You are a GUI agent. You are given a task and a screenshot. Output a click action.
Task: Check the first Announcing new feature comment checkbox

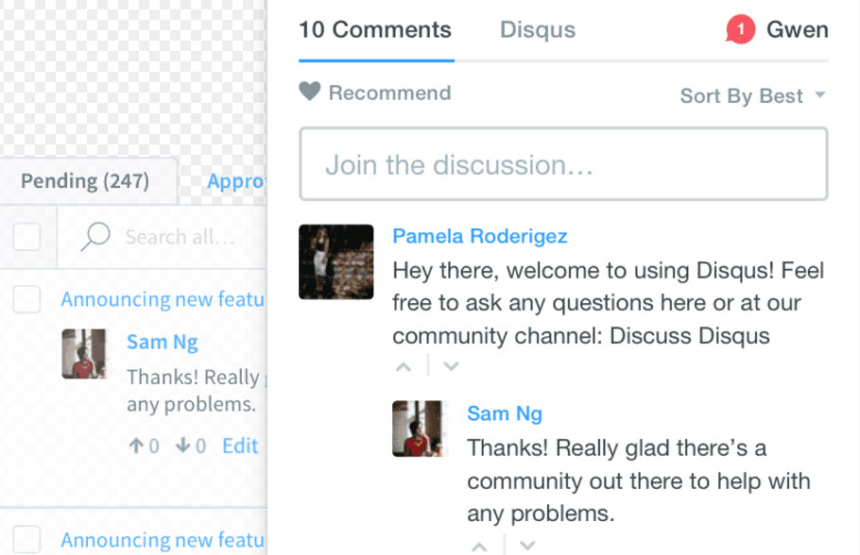click(x=26, y=299)
